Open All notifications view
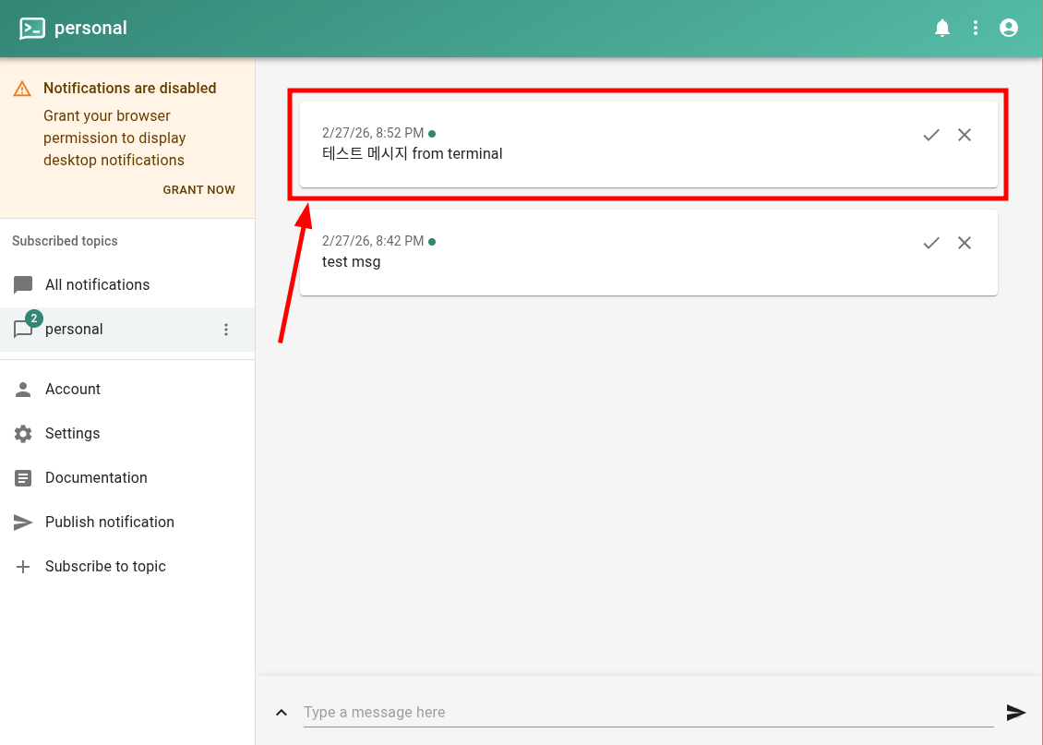The height and width of the screenshot is (745, 1043). click(x=97, y=285)
